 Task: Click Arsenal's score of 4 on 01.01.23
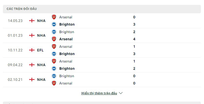[134, 39]
